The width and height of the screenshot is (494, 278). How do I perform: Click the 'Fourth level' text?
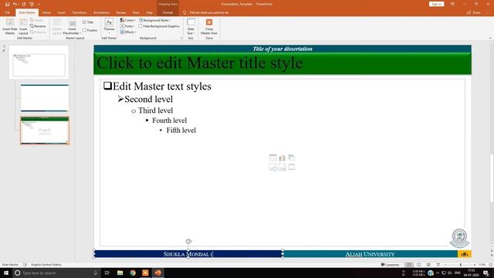pyautogui.click(x=169, y=120)
